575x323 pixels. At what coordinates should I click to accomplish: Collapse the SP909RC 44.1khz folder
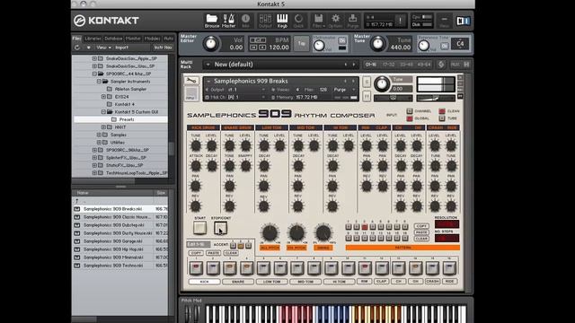click(94, 74)
